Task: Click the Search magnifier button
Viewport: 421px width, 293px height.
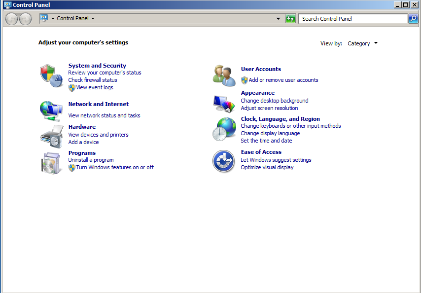Action: pos(413,19)
